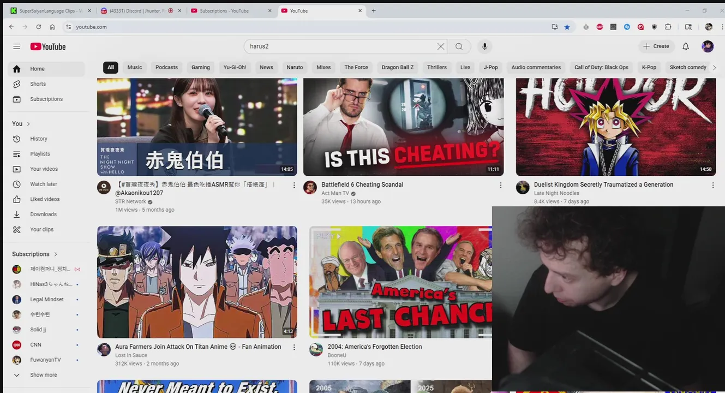Open 2004: America's Forgotten Election title
This screenshot has width=725, height=393.
(375, 347)
